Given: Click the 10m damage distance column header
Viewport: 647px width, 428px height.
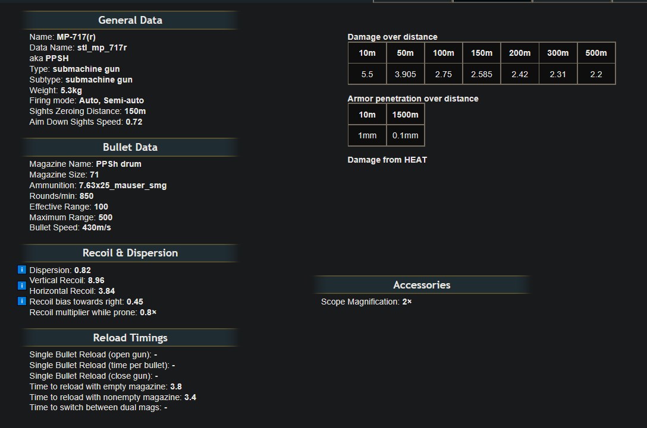Looking at the screenshot, I should 367,53.
